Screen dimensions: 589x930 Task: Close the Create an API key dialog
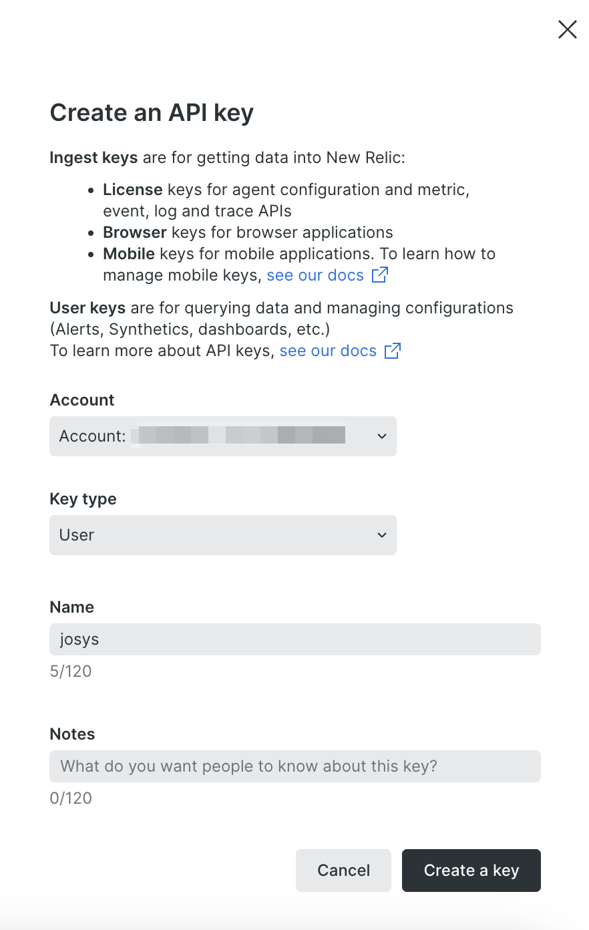(567, 29)
